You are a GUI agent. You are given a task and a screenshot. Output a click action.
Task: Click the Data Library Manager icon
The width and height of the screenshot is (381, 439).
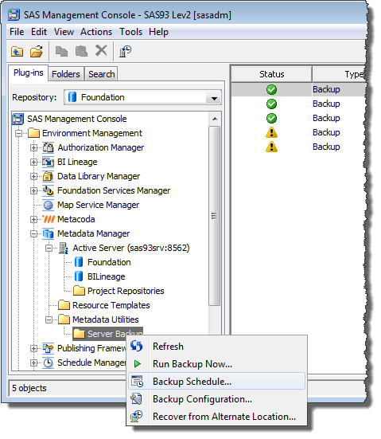(48, 176)
